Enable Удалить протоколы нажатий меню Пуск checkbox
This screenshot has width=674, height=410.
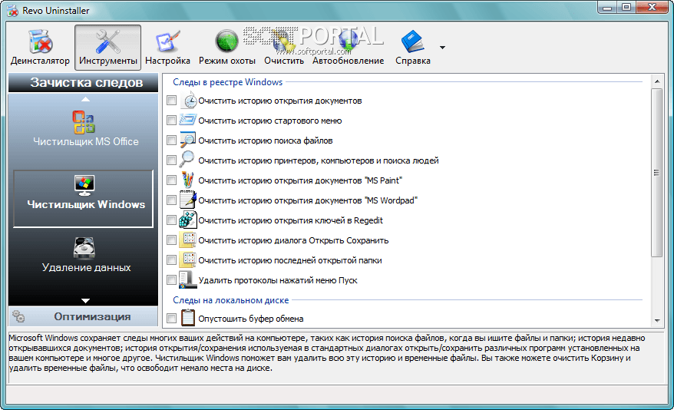(x=171, y=279)
